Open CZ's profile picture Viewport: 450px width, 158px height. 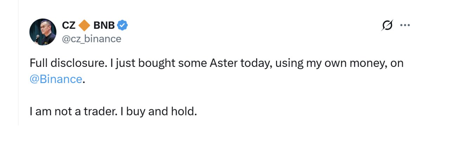point(43,32)
